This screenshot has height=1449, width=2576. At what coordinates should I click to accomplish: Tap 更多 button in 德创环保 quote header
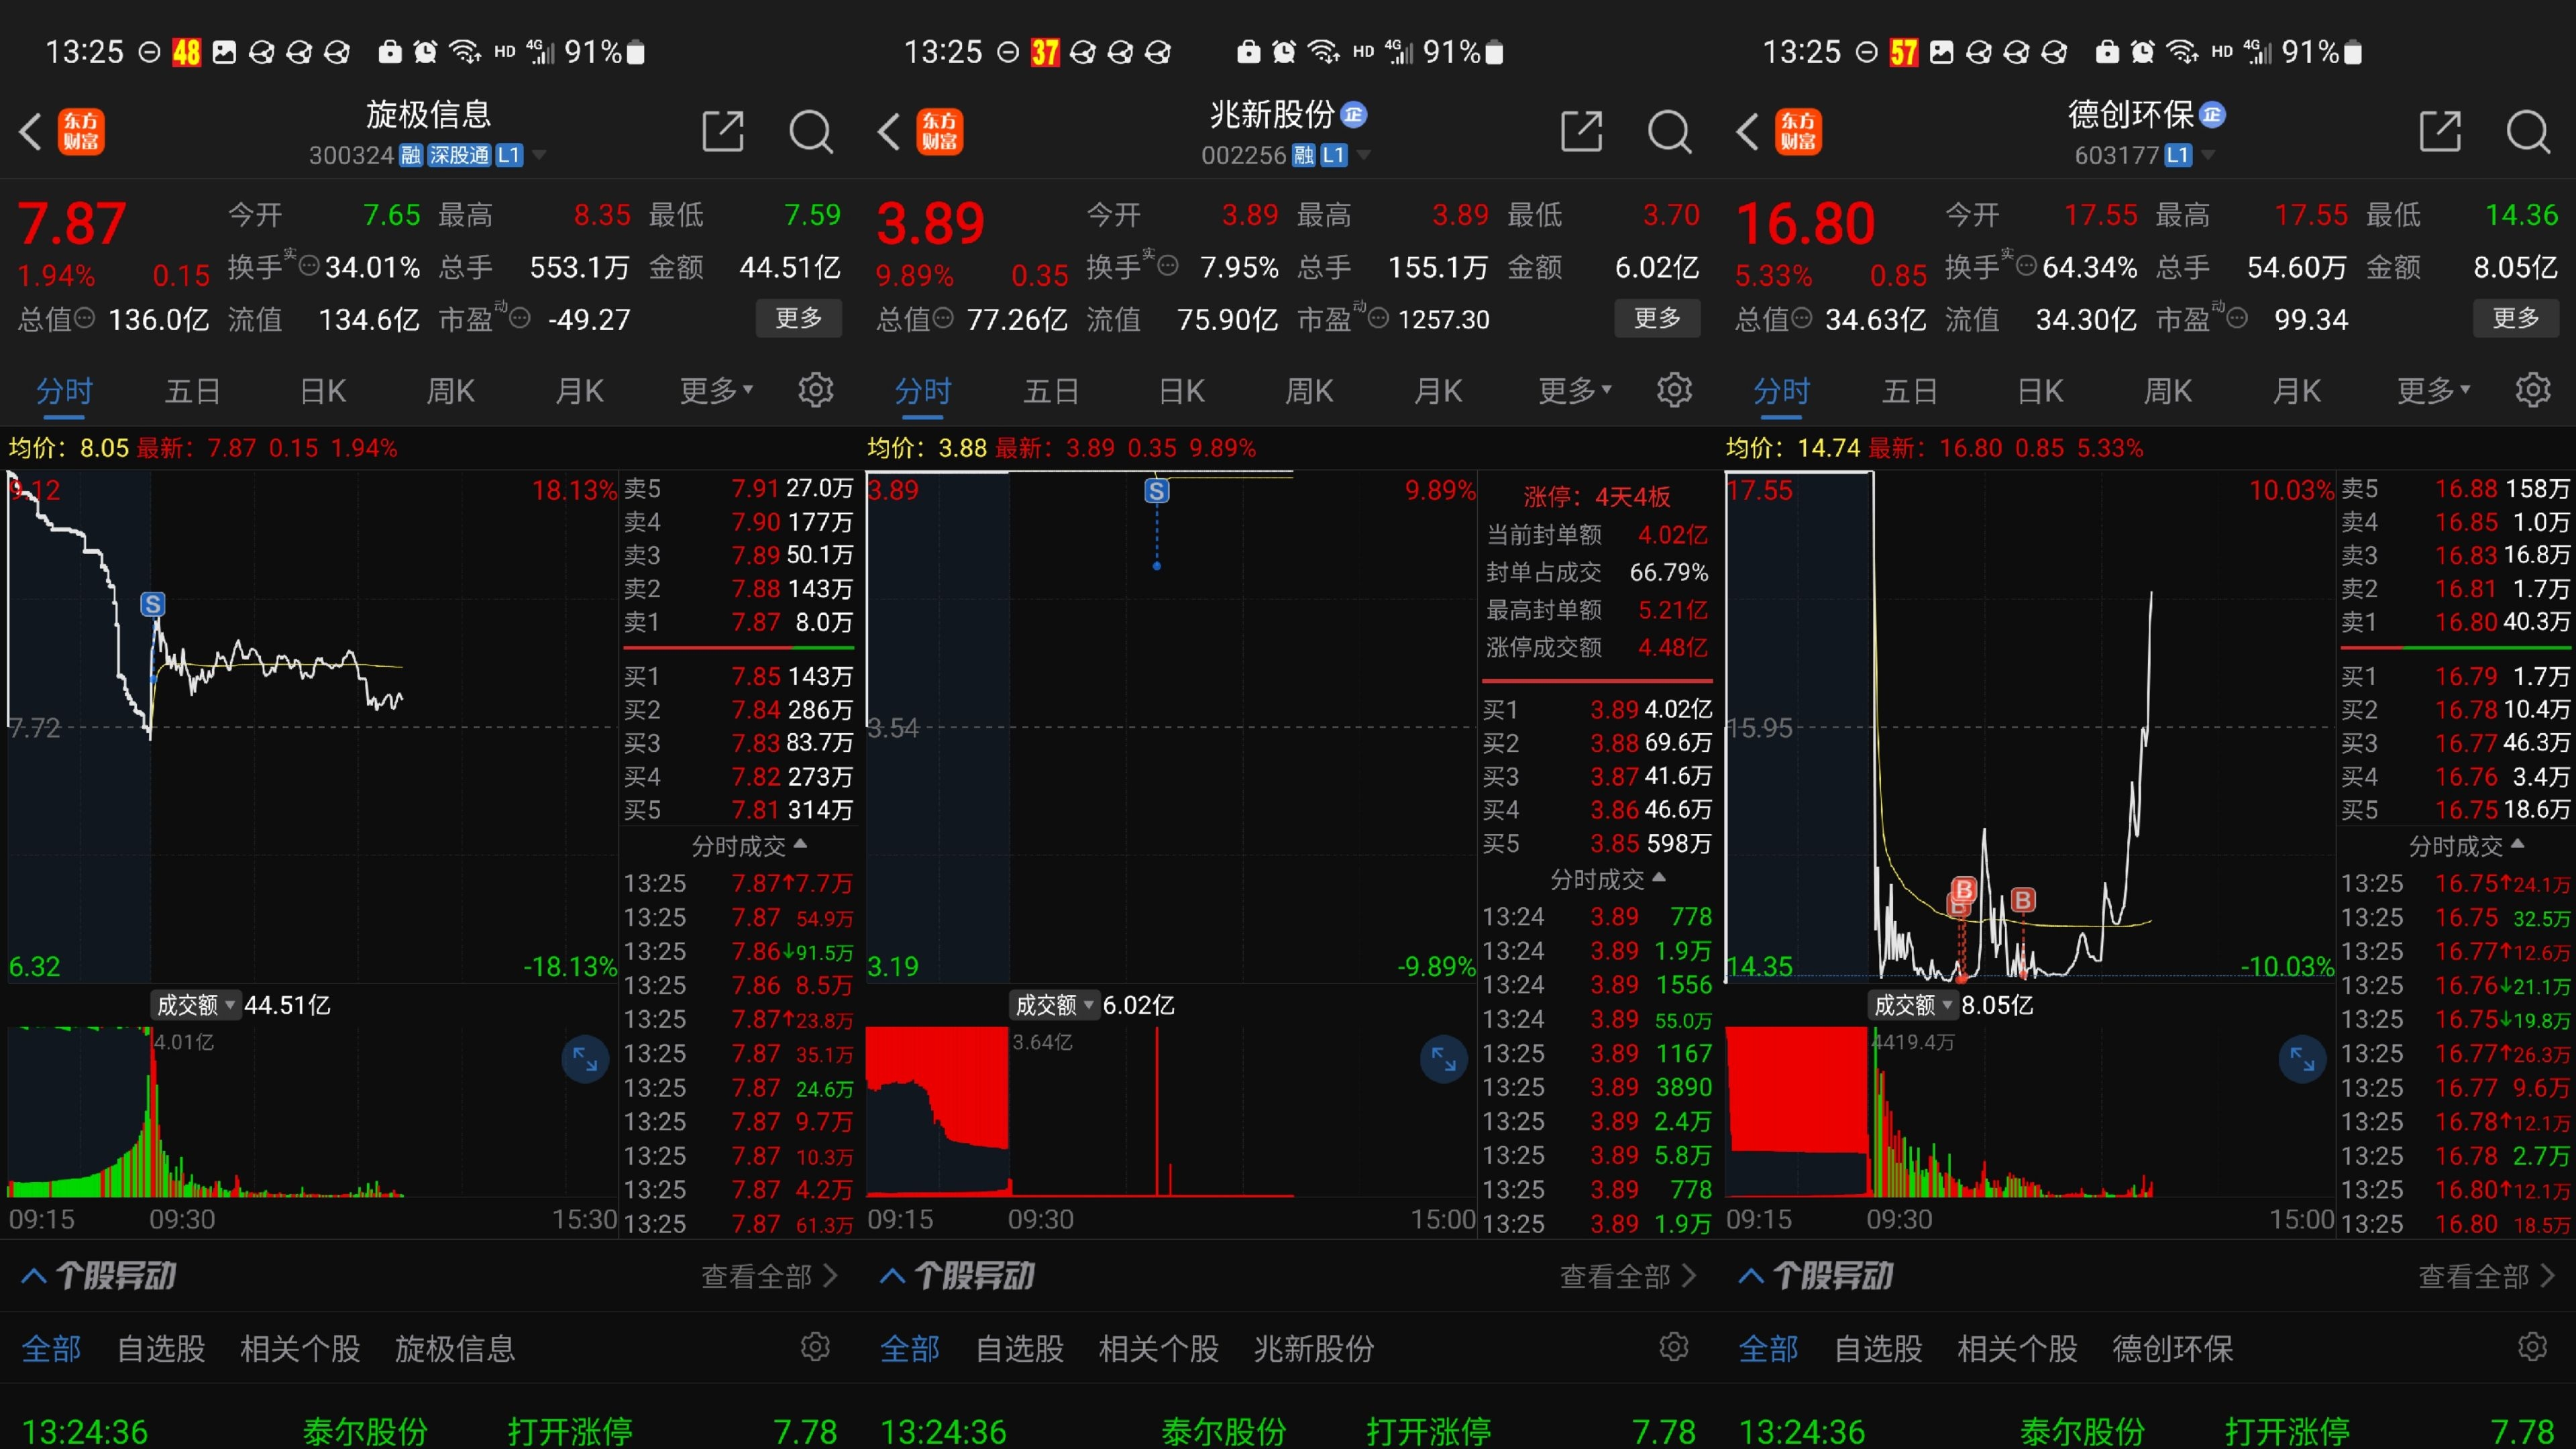click(2515, 318)
